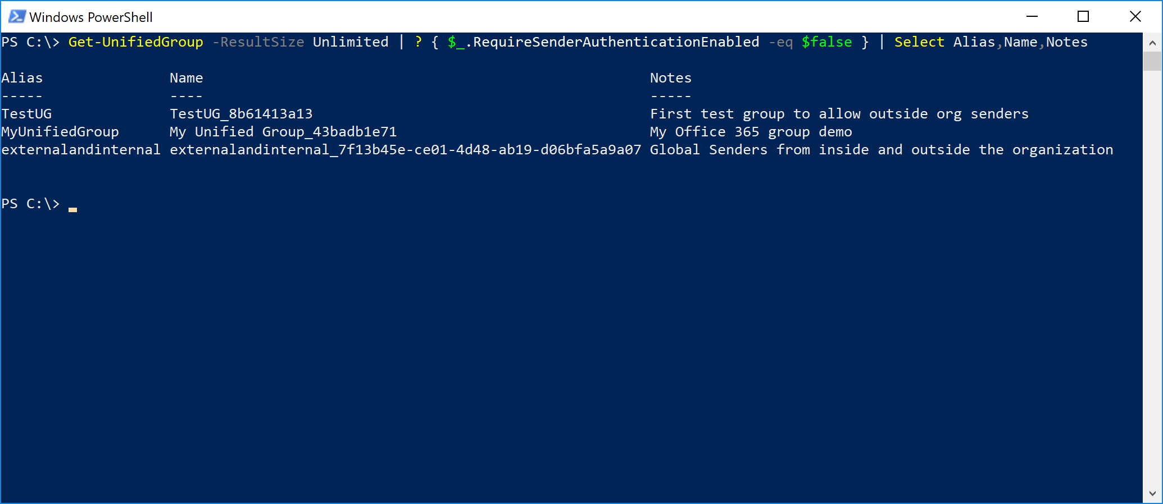Click the "My Office 365 group demo" note
1163x504 pixels.
(751, 132)
